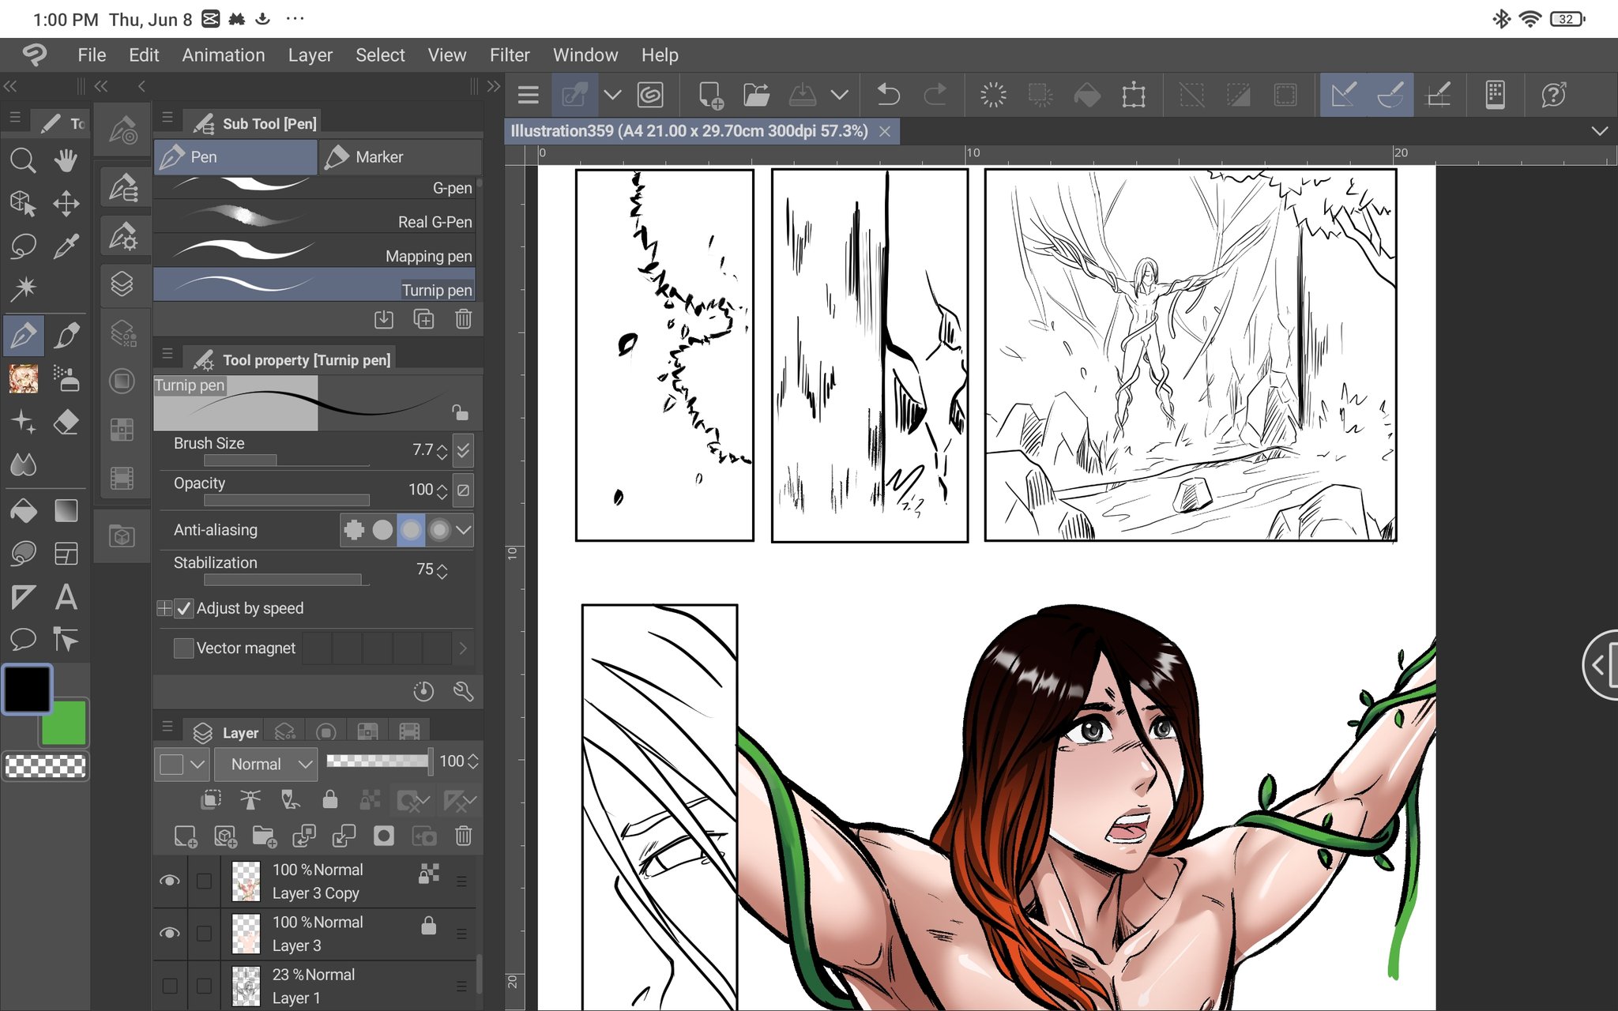Viewport: 1618px width, 1011px height.
Task: Uncheck Adjust by speed checkbox
Action: [x=184, y=608]
